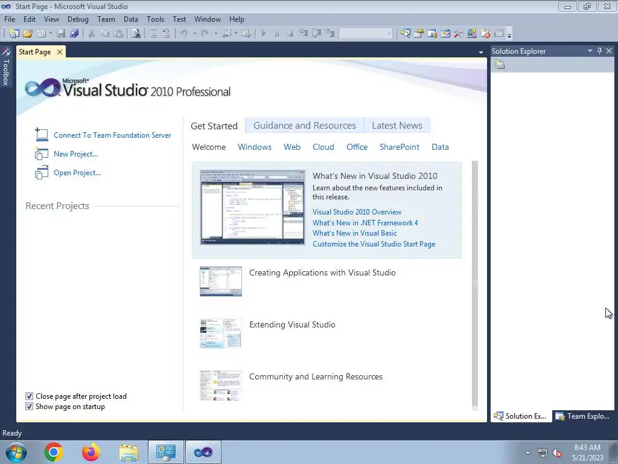Click the Step Out toolbar icon

(x=330, y=34)
